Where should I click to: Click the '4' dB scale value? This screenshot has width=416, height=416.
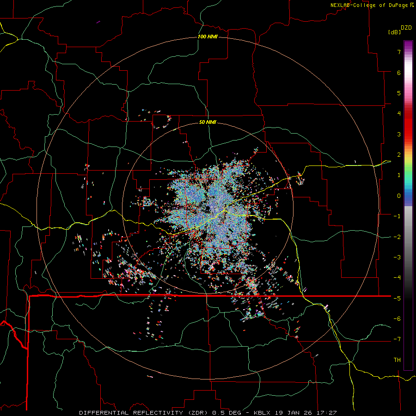399,114
